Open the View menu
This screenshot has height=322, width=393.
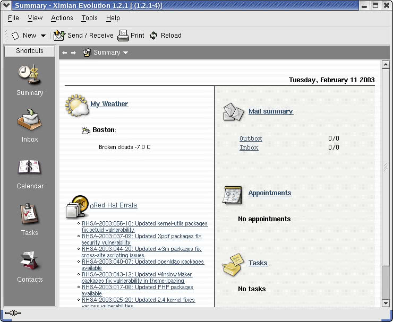[35, 18]
